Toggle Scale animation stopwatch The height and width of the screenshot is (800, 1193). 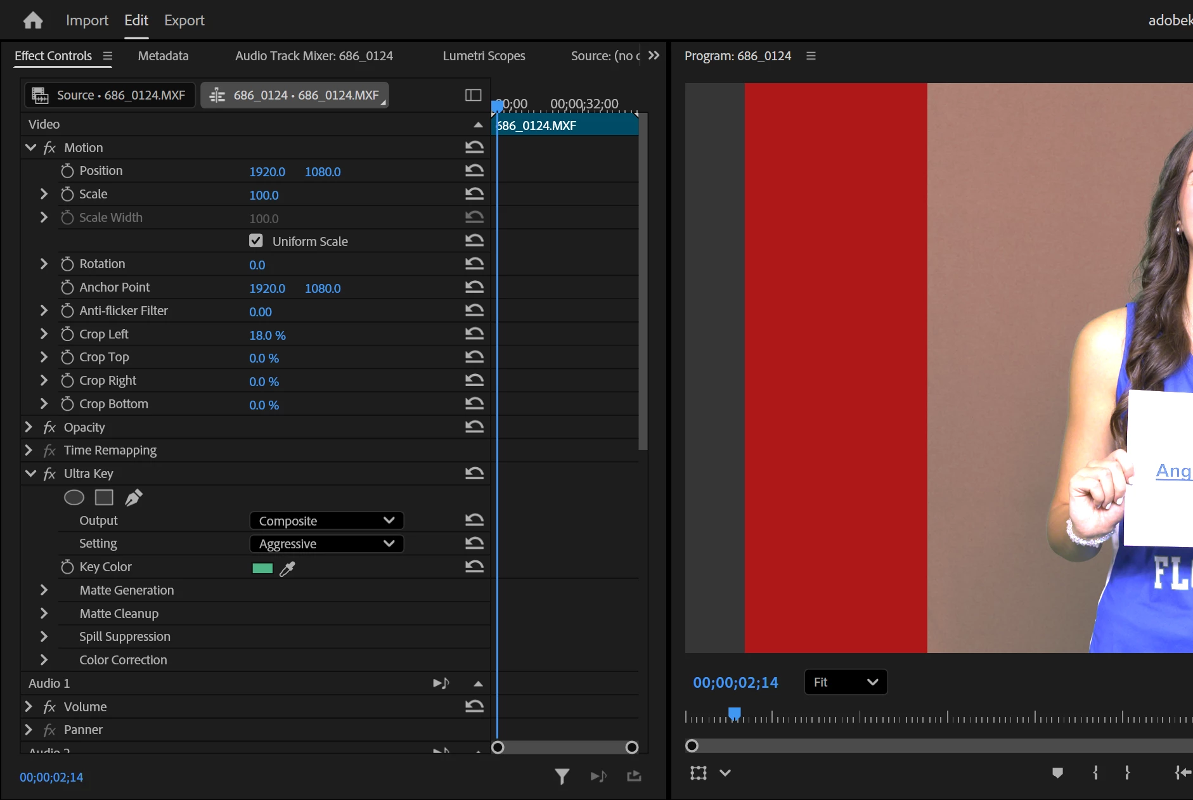click(67, 195)
